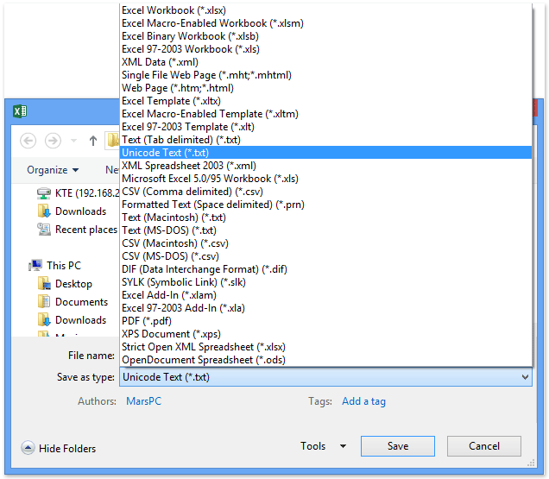Open the Organize dropdown menu

pos(53,170)
